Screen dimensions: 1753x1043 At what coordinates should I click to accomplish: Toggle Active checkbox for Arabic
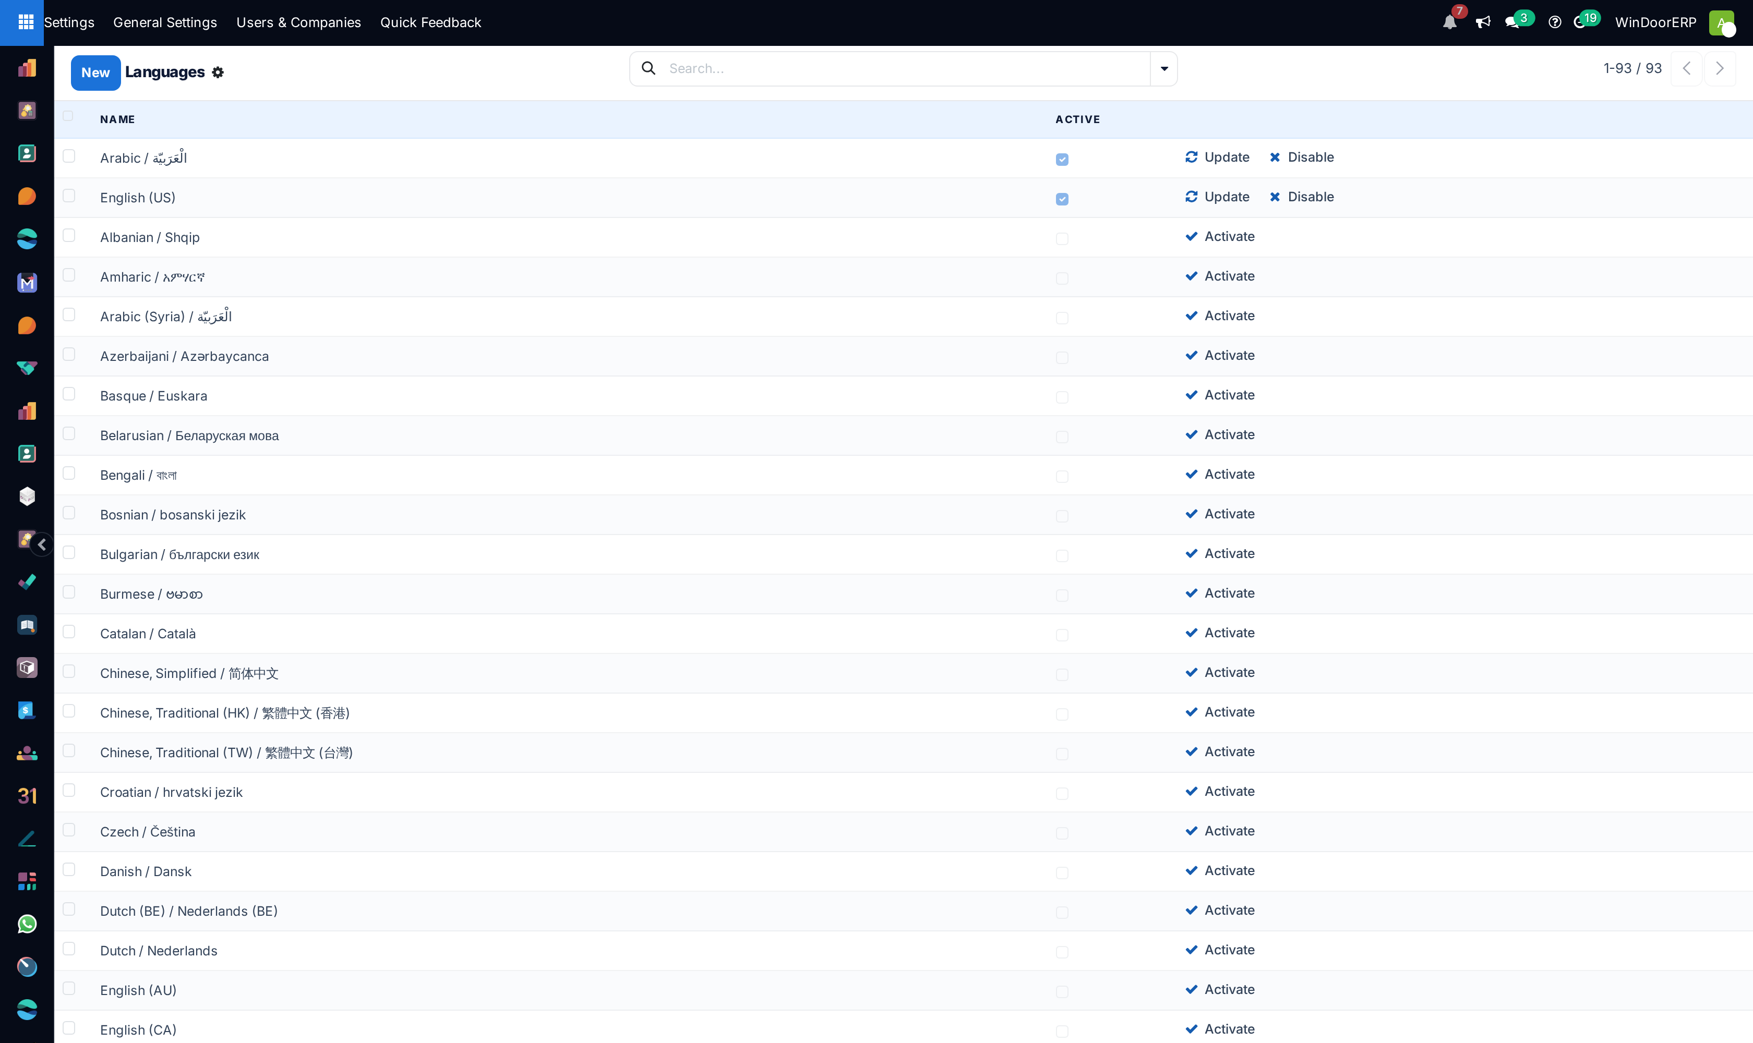pyautogui.click(x=1062, y=160)
